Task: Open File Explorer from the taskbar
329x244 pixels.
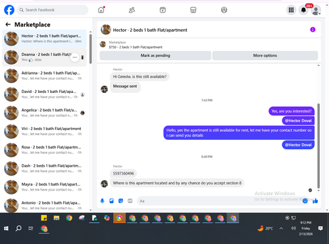Action: [x=57, y=218]
